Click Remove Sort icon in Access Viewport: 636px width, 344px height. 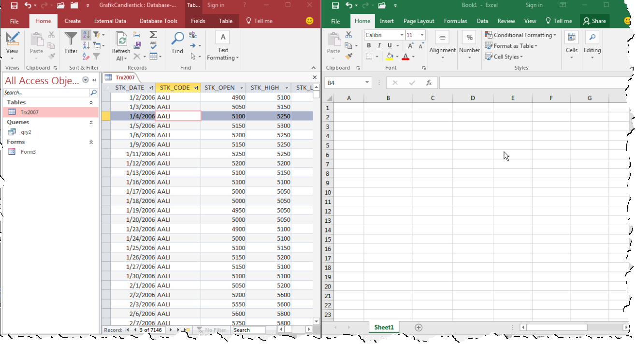[86, 57]
